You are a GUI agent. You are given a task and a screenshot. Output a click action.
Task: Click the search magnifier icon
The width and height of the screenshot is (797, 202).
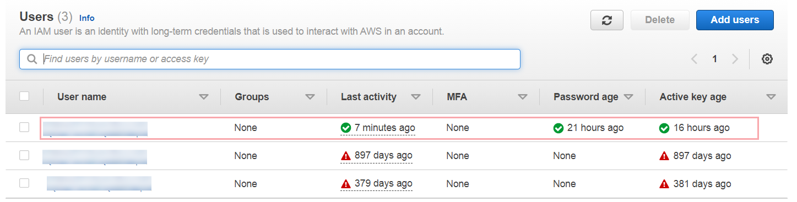click(x=32, y=59)
